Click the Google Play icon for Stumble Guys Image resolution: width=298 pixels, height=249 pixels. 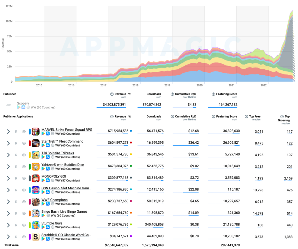click(43, 227)
